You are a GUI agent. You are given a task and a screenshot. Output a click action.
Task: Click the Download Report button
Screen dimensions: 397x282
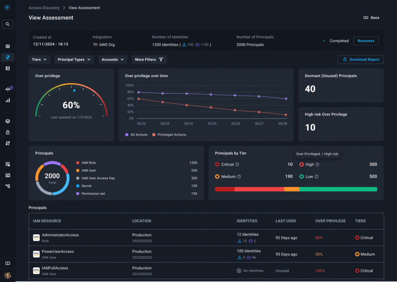pyautogui.click(x=361, y=60)
